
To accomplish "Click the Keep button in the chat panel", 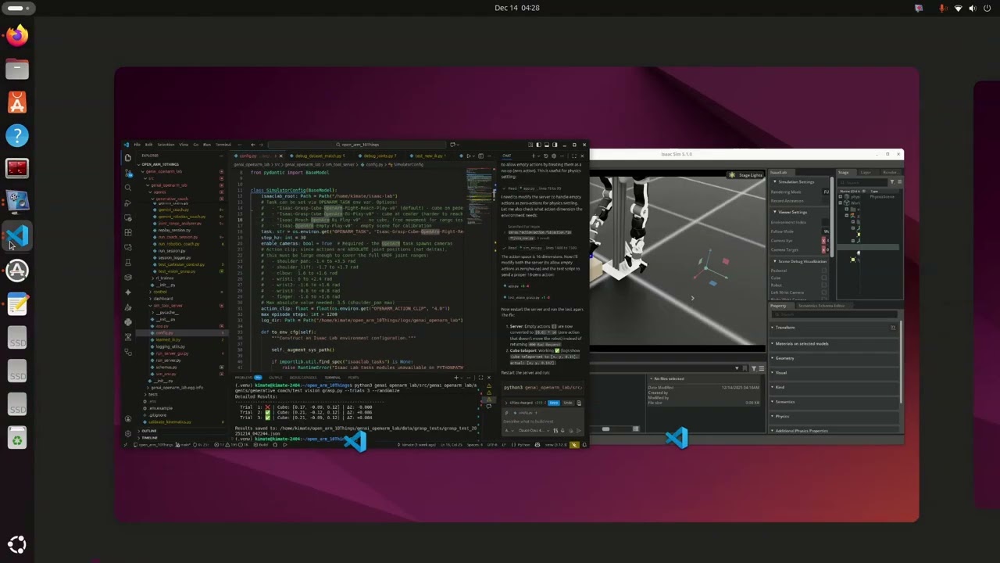I will [553, 403].
